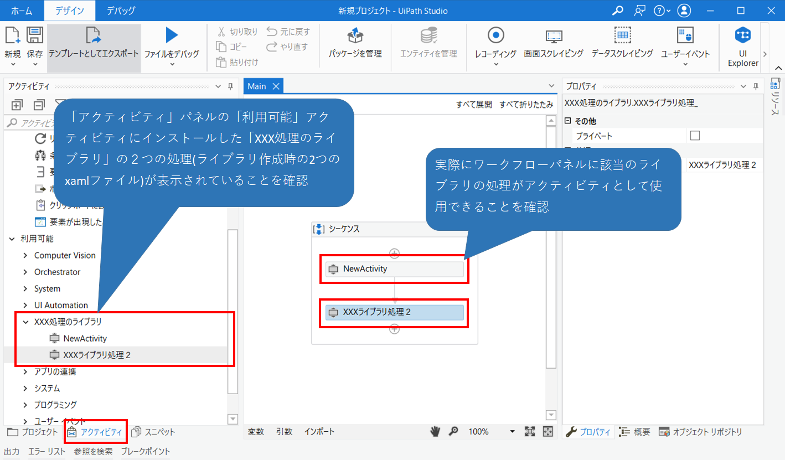This screenshot has height=460, width=785.
Task: Expand システム category
Action: [x=25, y=388]
